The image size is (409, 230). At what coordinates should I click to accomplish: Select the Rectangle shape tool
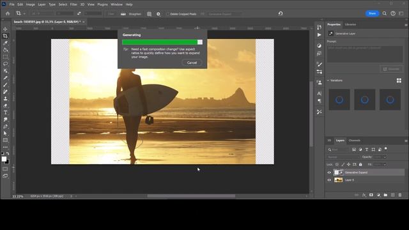tap(5, 141)
